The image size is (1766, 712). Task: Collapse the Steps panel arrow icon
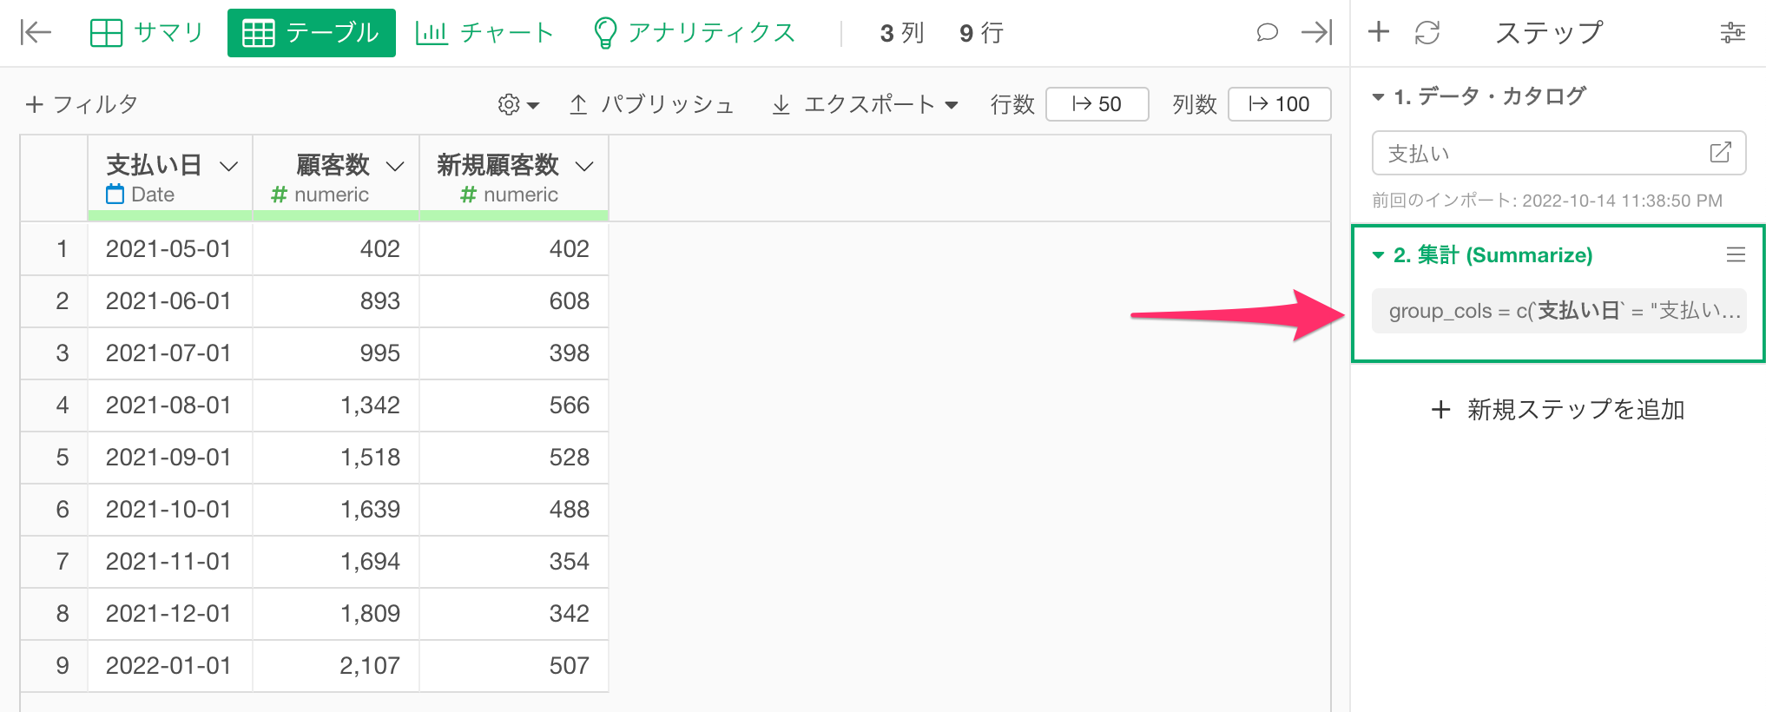1316,33
